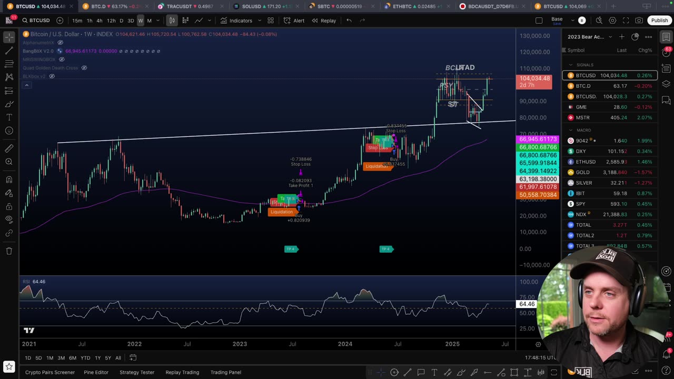Image resolution: width=674 pixels, height=379 pixels.
Task: Toggle visibility of Quad Golden Death Cross
Action: pyautogui.click(x=84, y=68)
